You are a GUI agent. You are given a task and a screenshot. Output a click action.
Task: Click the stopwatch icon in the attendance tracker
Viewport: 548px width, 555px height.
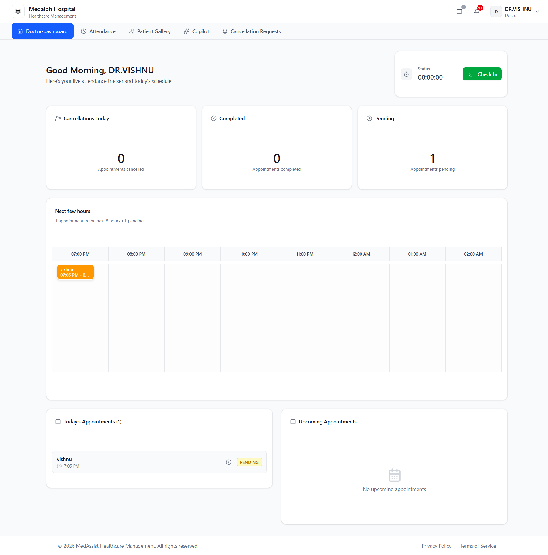click(406, 74)
